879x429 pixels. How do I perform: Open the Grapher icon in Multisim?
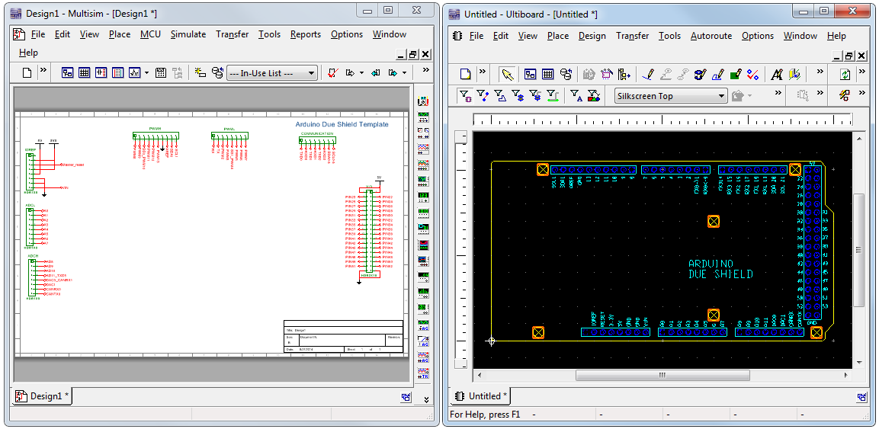point(135,73)
